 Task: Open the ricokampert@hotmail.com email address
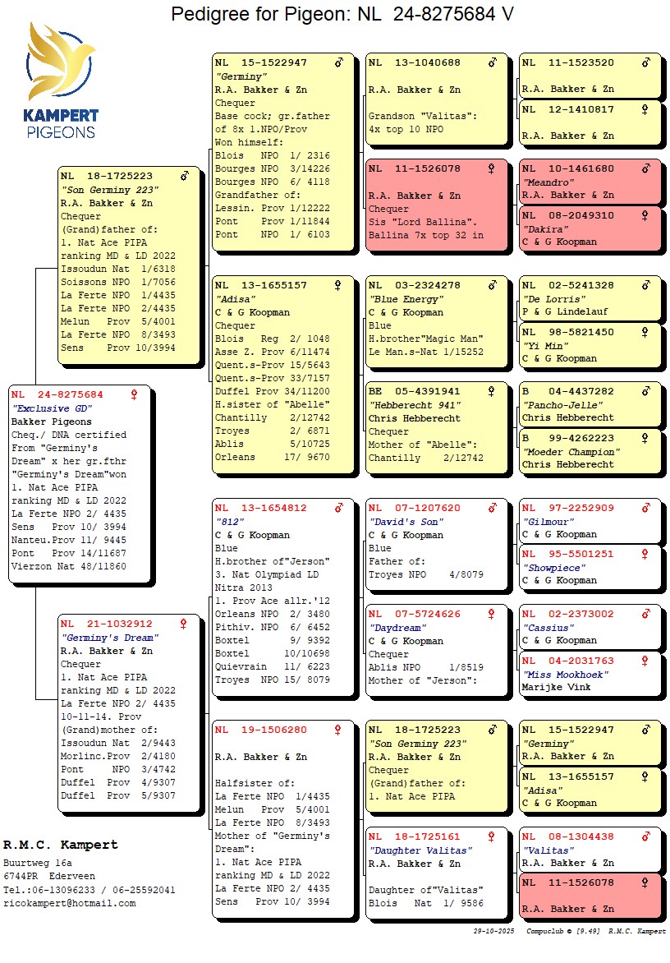click(69, 903)
